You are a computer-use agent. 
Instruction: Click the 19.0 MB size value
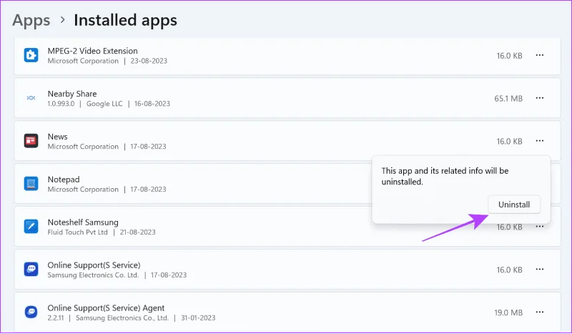click(508, 313)
